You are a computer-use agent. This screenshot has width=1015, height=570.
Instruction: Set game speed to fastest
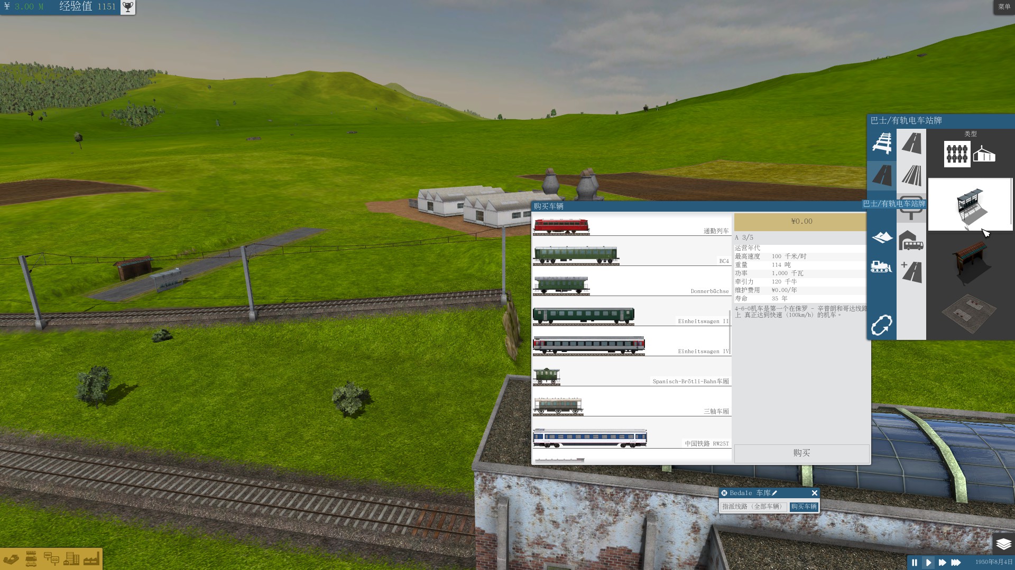point(956,563)
